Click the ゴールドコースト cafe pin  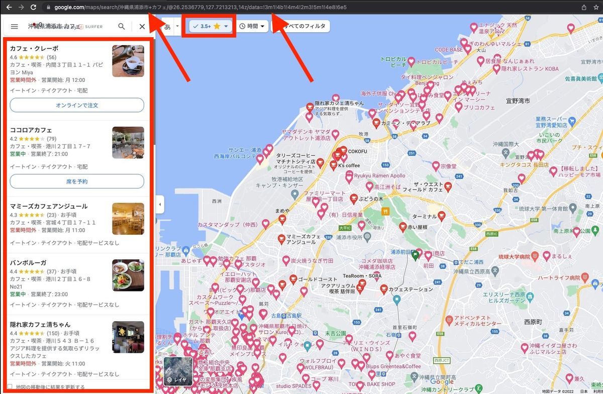pyautogui.click(x=294, y=278)
